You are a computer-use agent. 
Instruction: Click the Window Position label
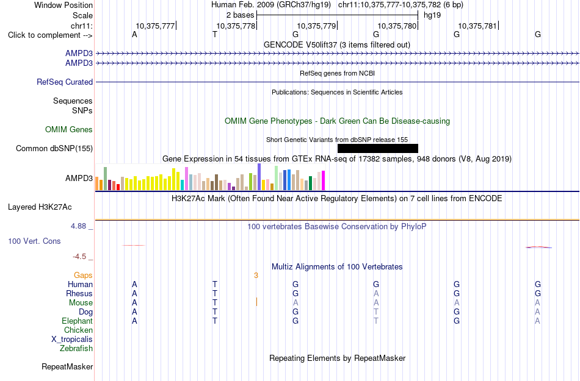(x=63, y=5)
